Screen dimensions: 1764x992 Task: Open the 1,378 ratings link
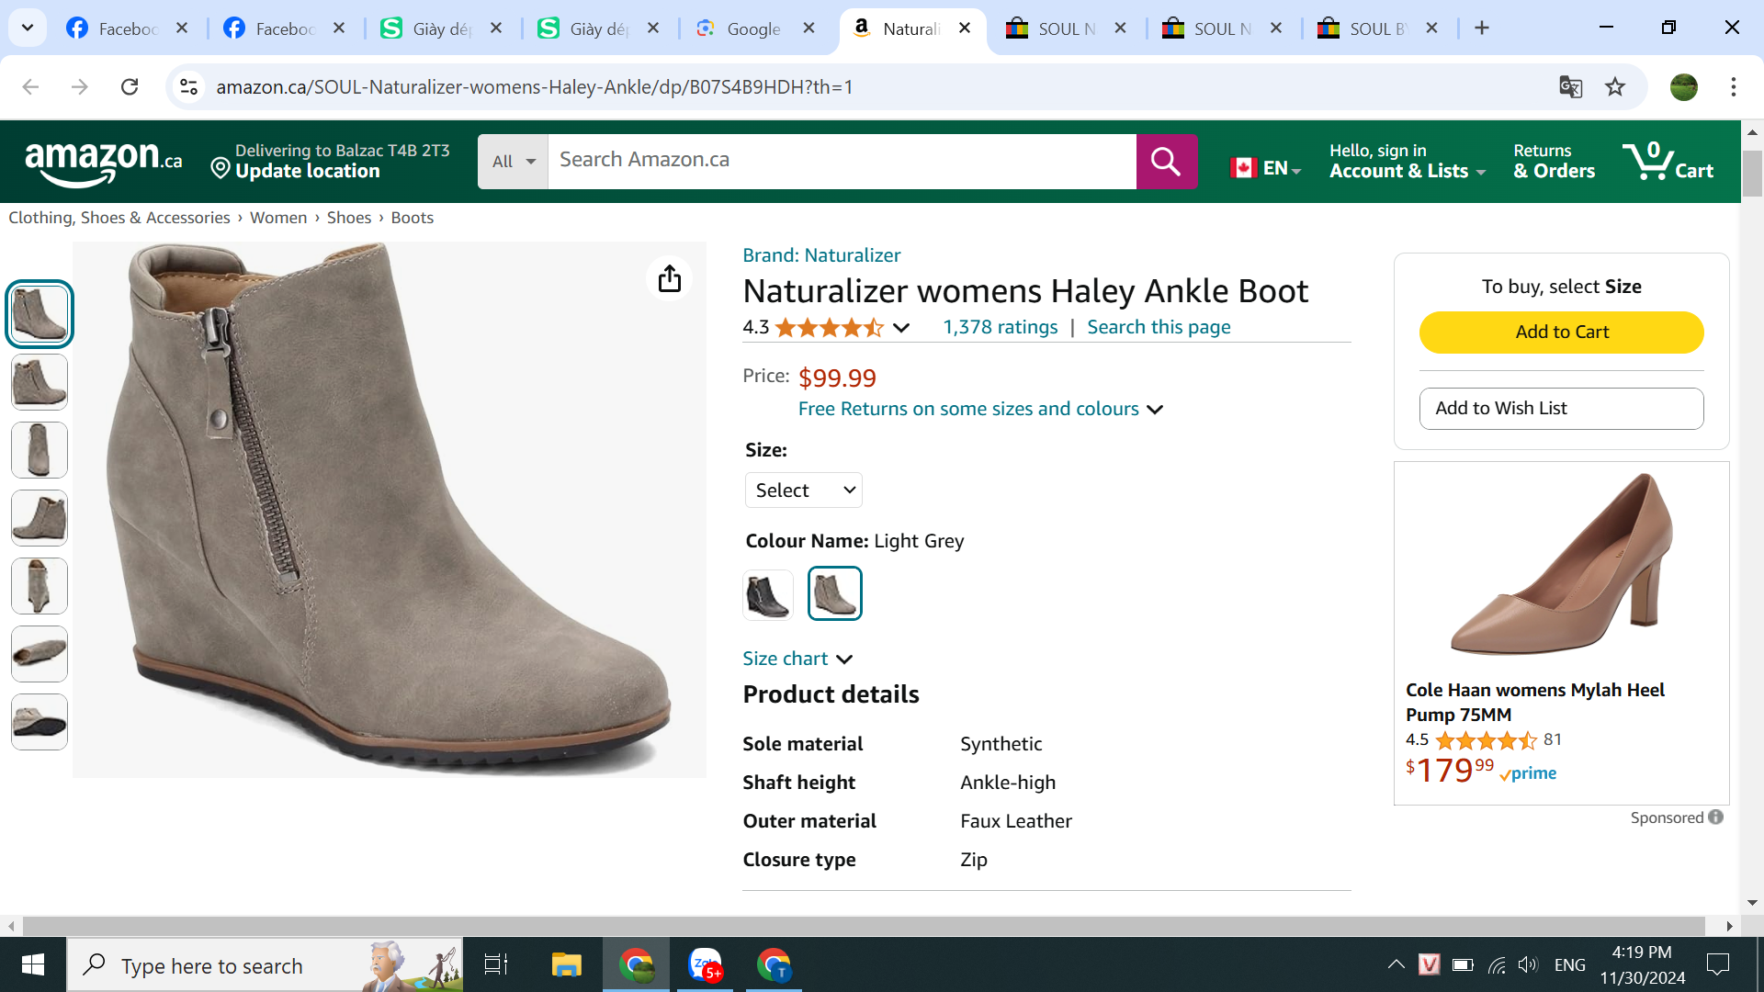(1000, 327)
